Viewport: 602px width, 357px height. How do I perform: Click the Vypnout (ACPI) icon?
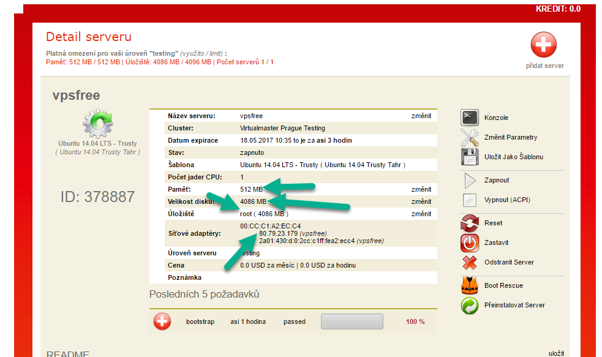[x=469, y=200]
